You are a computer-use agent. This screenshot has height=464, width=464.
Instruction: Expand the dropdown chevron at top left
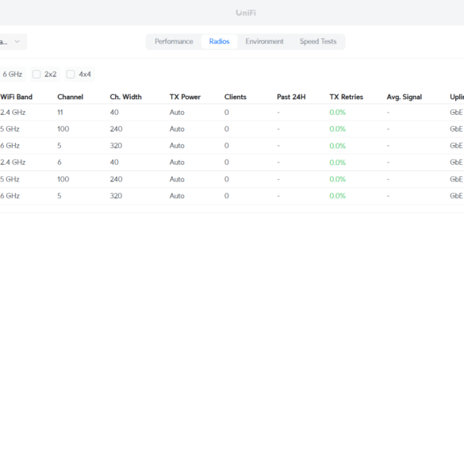tap(17, 42)
